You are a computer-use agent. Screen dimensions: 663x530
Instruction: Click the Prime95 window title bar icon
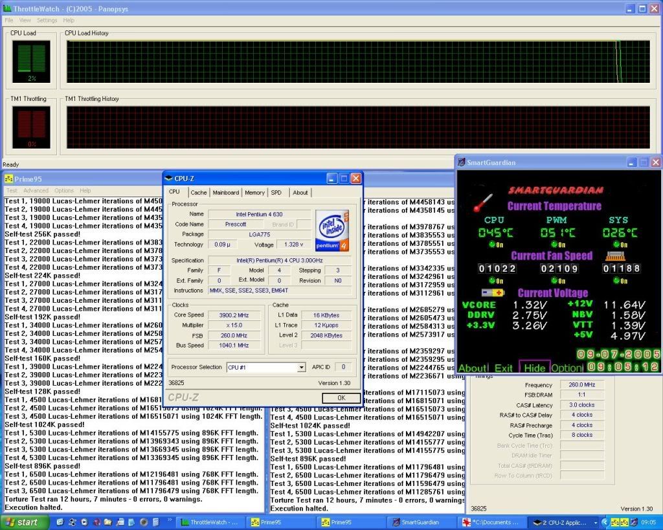(9, 179)
